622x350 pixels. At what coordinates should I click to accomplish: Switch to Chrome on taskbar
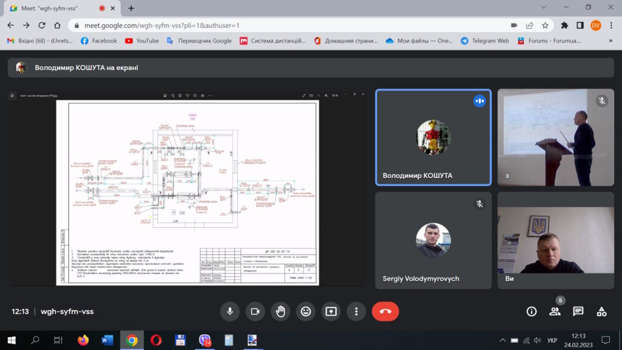[132, 340]
